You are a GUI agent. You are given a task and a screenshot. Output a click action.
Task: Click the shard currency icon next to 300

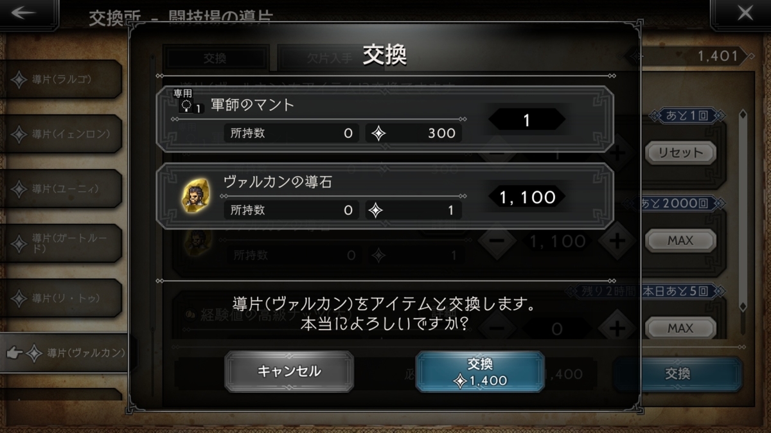[x=378, y=134]
